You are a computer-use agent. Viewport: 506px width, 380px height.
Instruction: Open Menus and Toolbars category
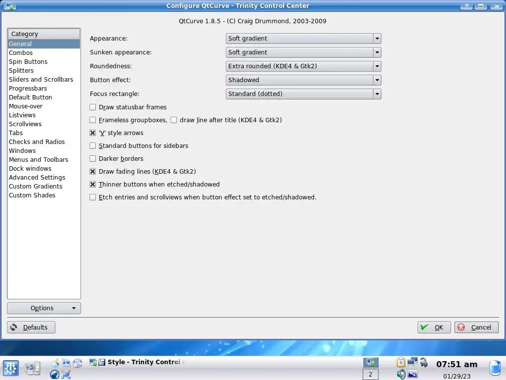(x=44, y=160)
